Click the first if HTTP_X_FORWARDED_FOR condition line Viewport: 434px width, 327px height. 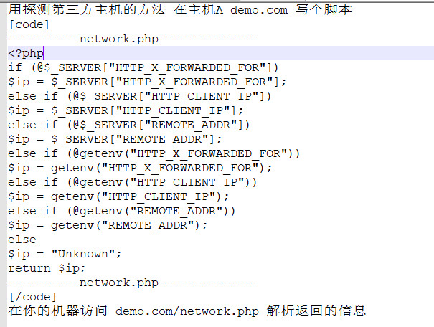coord(143,68)
